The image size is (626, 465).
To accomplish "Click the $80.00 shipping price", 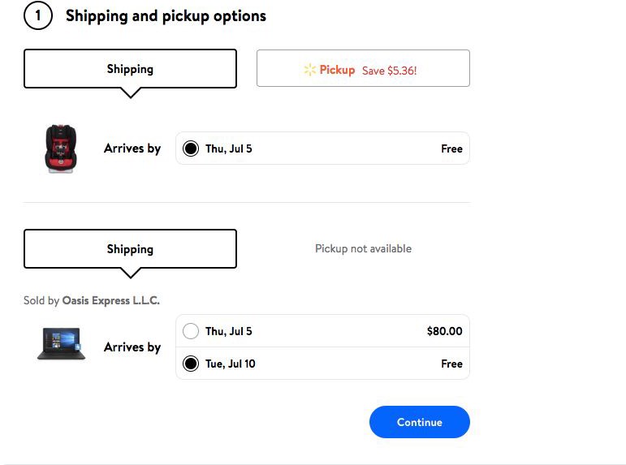I will (444, 331).
